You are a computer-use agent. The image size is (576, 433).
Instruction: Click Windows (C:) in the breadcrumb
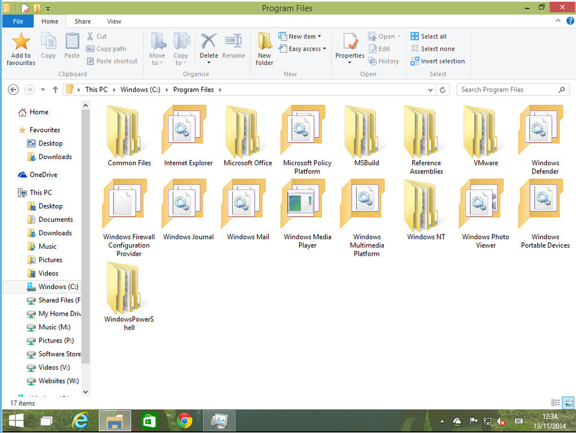pyautogui.click(x=141, y=90)
